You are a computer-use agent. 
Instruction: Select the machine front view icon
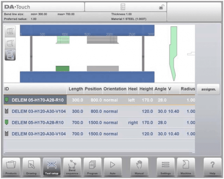click(x=10, y=55)
